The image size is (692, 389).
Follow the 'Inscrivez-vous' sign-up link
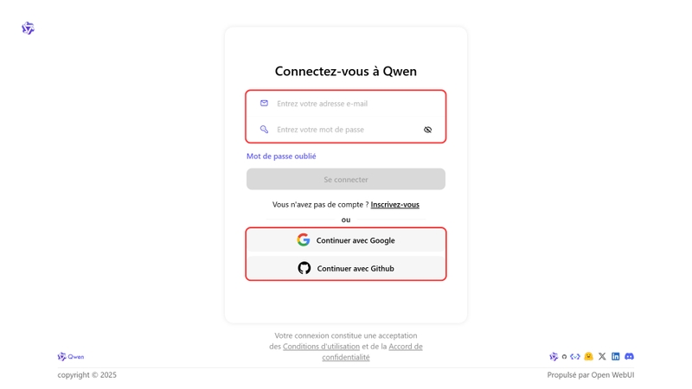[x=395, y=205]
